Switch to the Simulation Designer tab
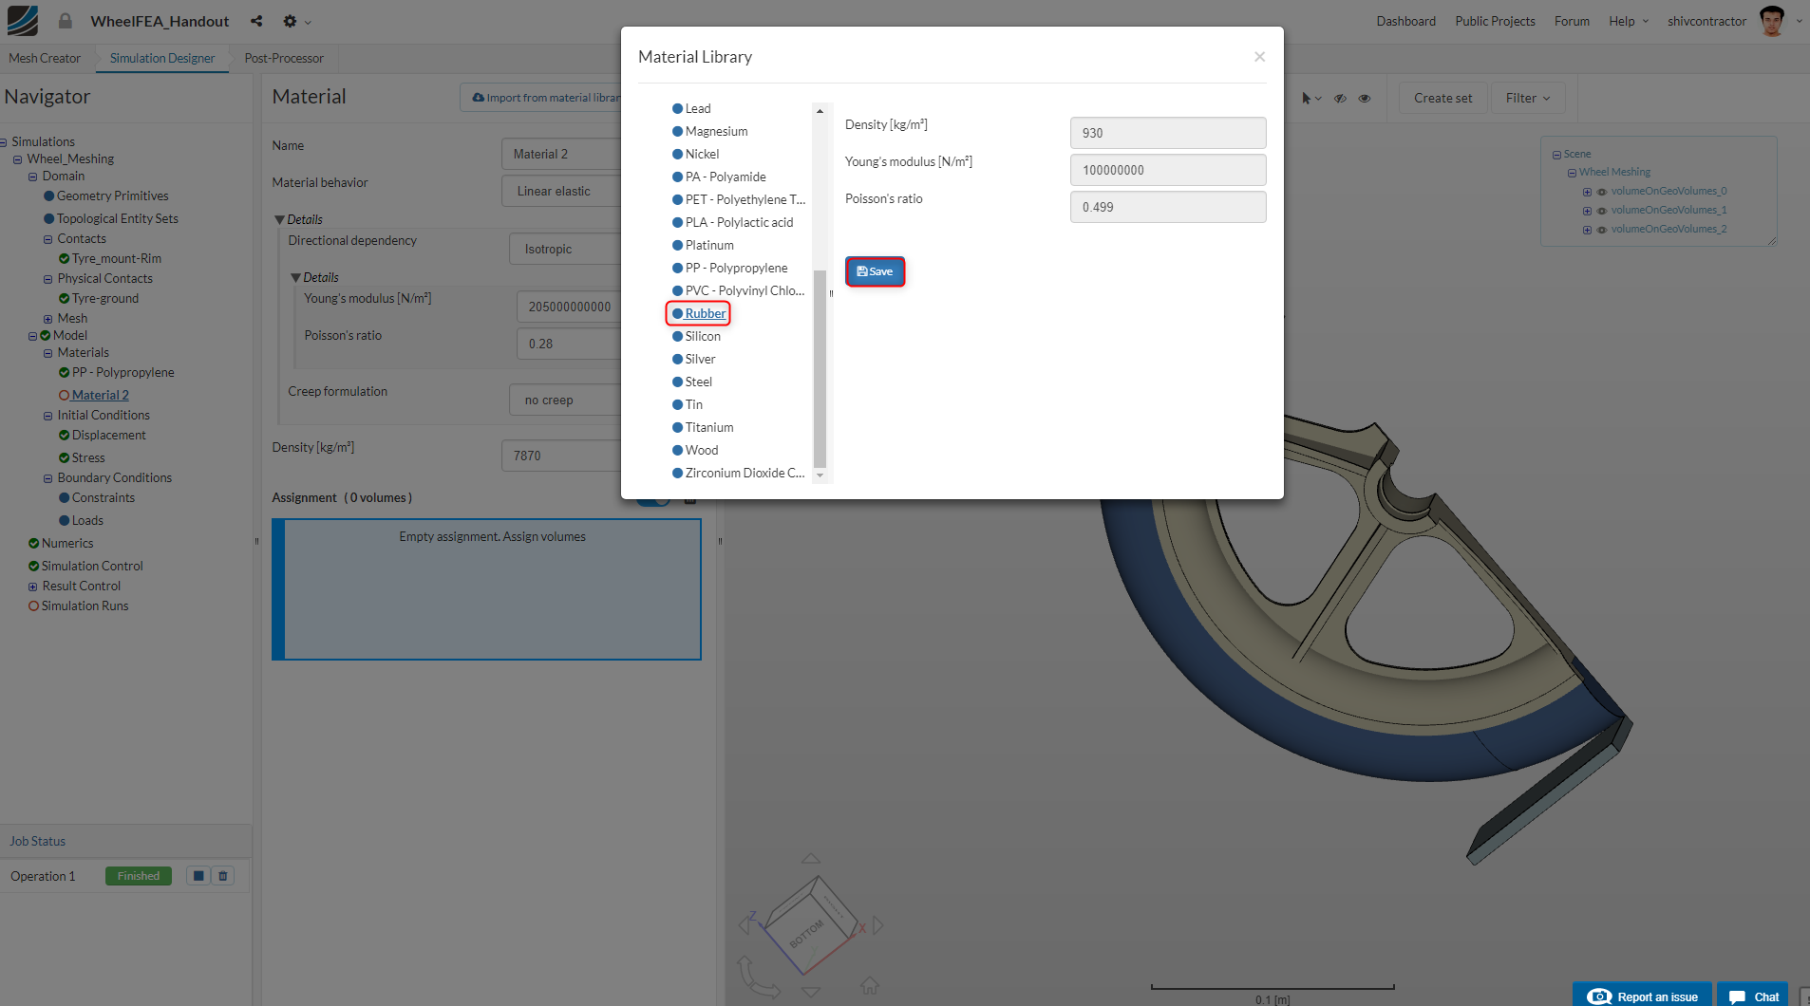 pyautogui.click(x=162, y=58)
